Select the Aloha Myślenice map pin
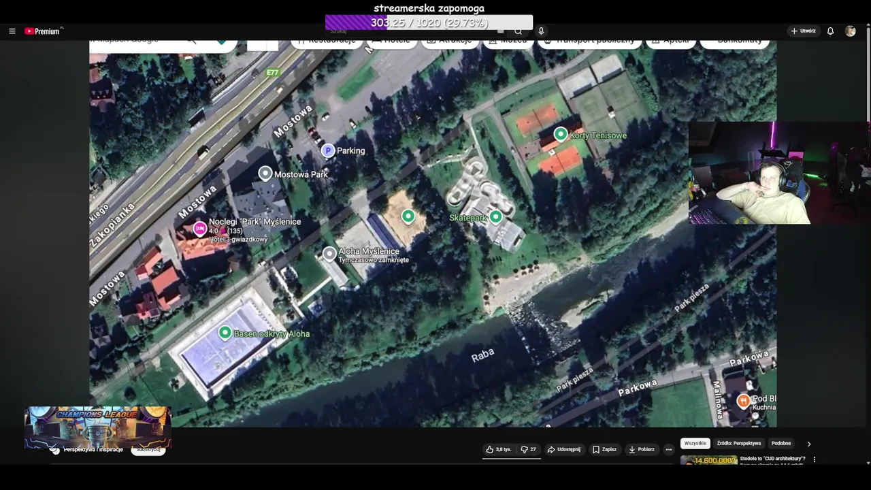This screenshot has height=490, width=871. [x=329, y=255]
